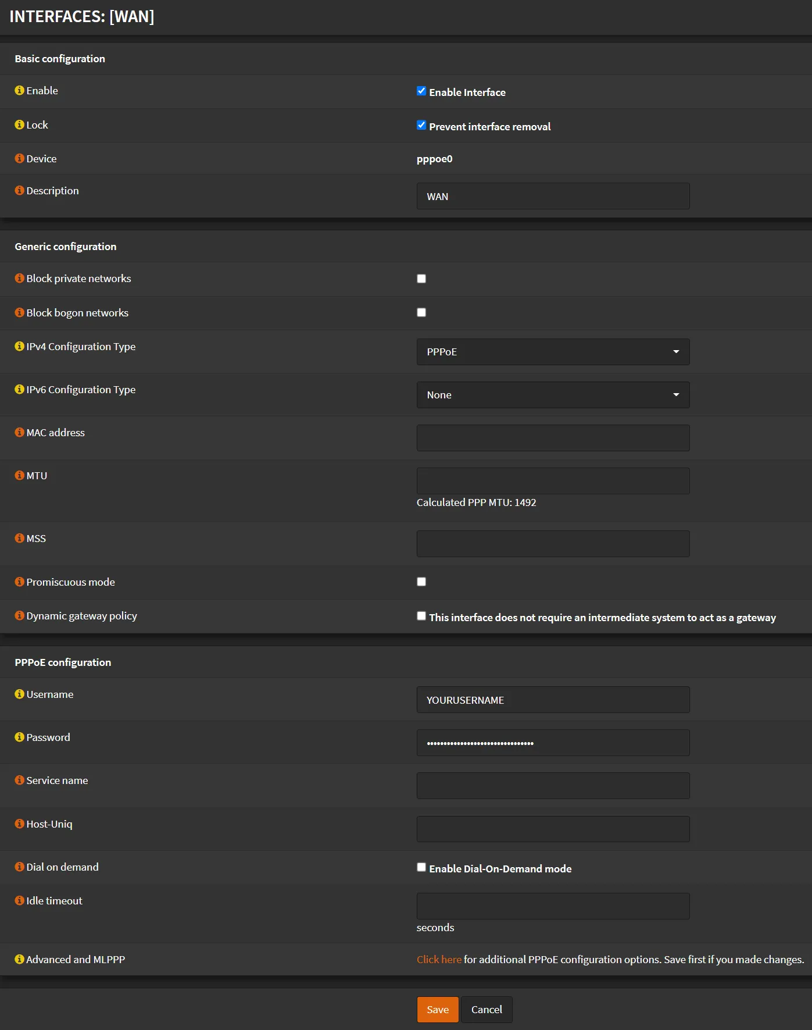This screenshot has width=812, height=1030.
Task: Click info icon beside Host-Uniq
Action: (19, 824)
